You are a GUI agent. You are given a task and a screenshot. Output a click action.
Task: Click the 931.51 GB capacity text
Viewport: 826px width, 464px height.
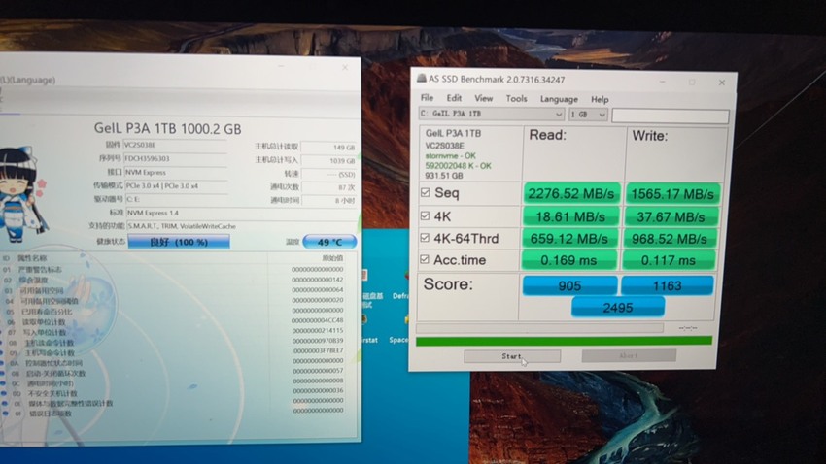coord(444,176)
